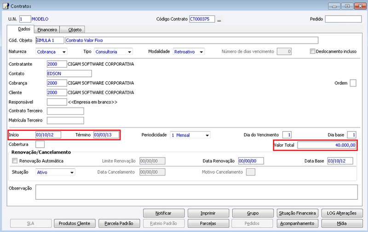Click the Notificar button
Image resolution: width=368 pixels, height=232 pixels.
(164, 213)
